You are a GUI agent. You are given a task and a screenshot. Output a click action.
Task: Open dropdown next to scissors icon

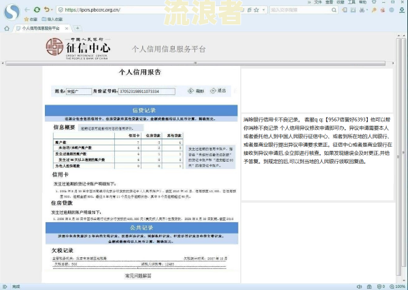click(367, 10)
